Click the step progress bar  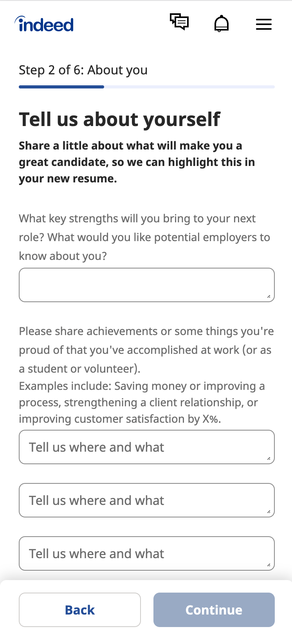[146, 87]
